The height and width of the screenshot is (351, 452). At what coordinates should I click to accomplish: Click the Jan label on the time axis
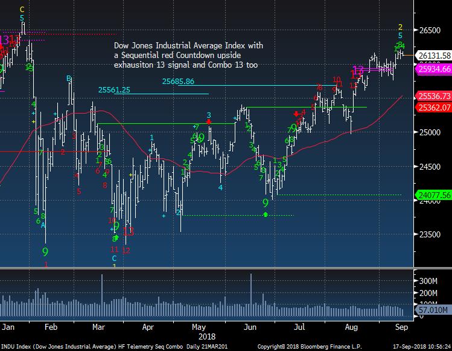click(x=8, y=327)
